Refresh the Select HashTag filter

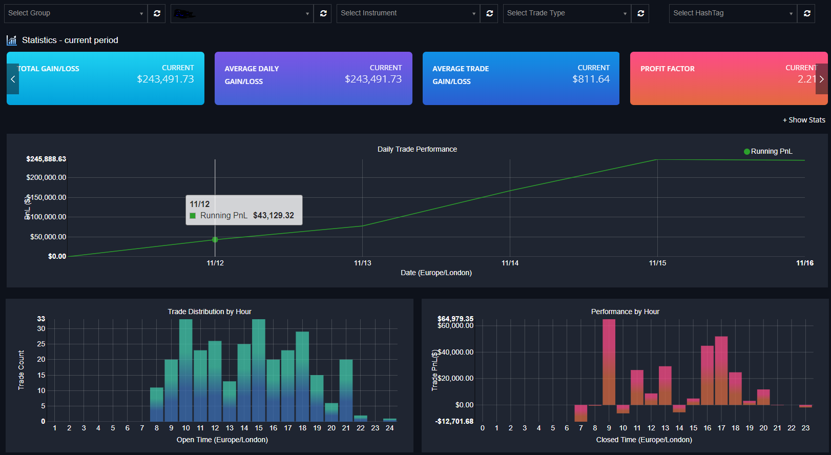(x=807, y=13)
